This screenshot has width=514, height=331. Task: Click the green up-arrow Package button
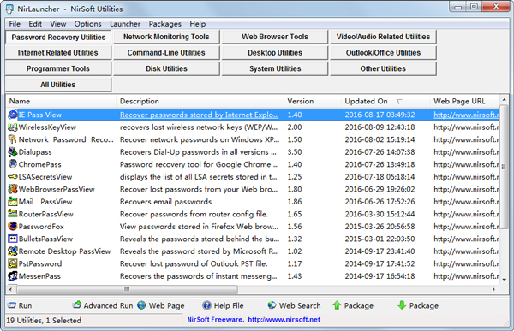pyautogui.click(x=353, y=305)
